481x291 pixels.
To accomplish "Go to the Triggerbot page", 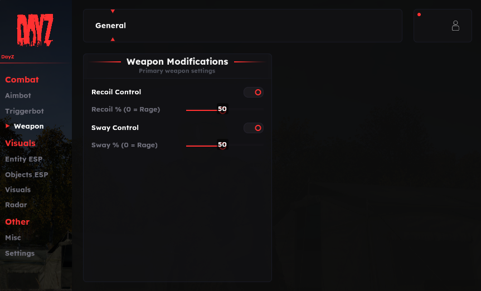I will [25, 111].
